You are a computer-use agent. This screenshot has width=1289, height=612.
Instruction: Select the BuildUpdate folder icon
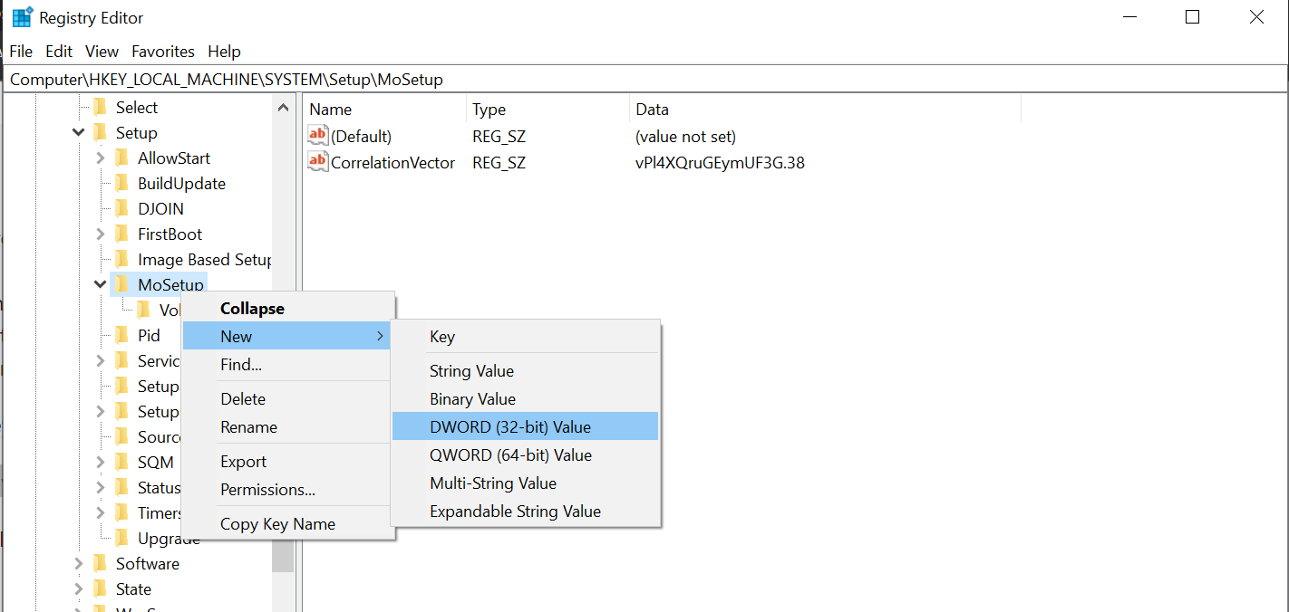point(122,184)
